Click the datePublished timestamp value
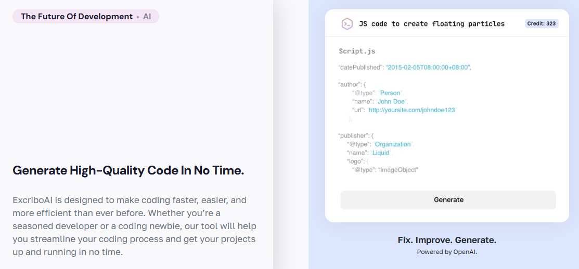 (x=428, y=68)
